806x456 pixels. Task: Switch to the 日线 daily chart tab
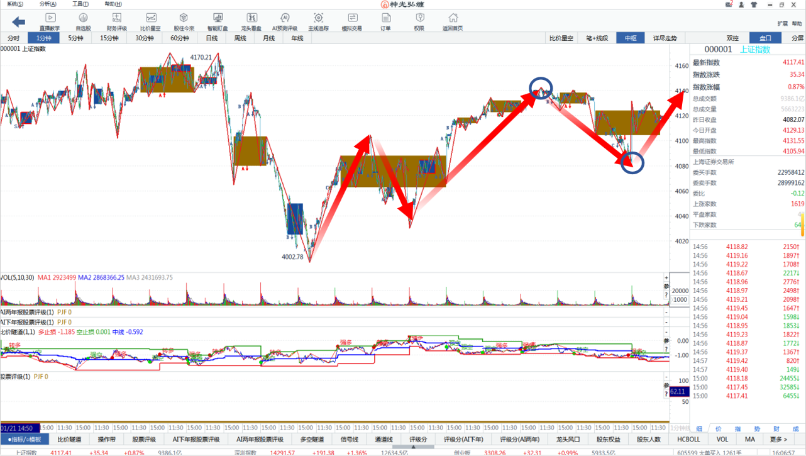[212, 38]
